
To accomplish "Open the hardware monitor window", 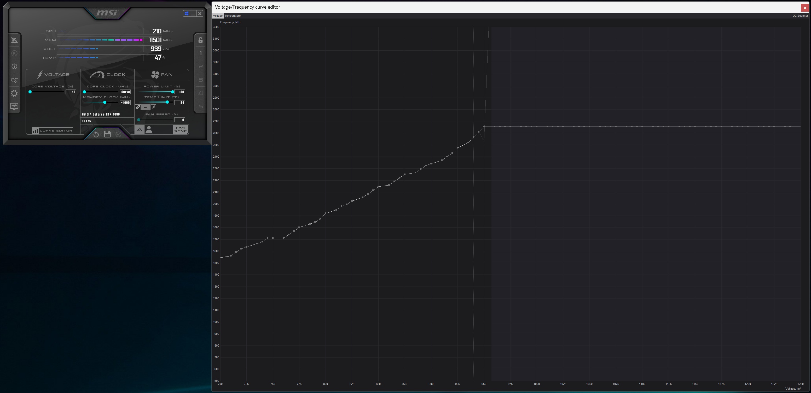I will click(x=14, y=106).
